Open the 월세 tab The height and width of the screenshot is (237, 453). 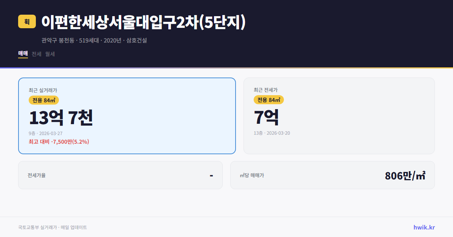pyautogui.click(x=49, y=54)
